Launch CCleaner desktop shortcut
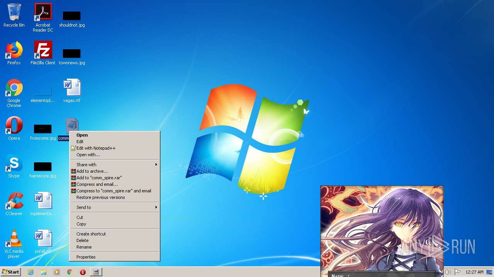494x277 pixels. [14, 204]
